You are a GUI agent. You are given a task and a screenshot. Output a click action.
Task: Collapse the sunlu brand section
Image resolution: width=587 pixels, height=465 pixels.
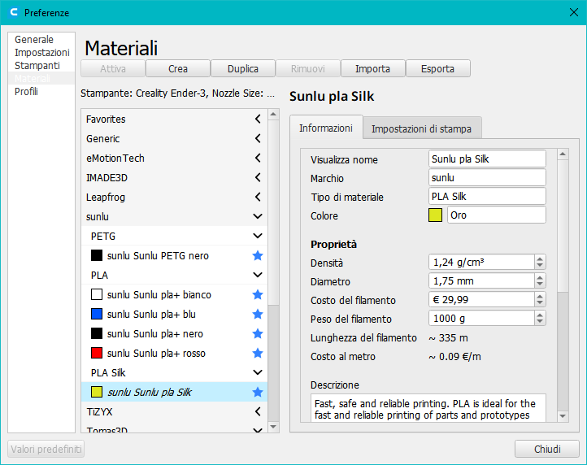(258, 216)
